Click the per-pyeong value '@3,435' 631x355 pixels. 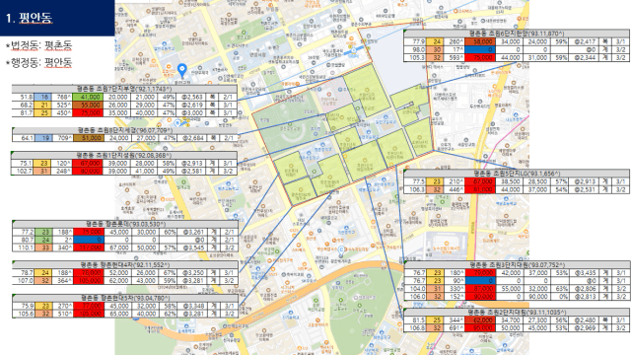(584, 273)
